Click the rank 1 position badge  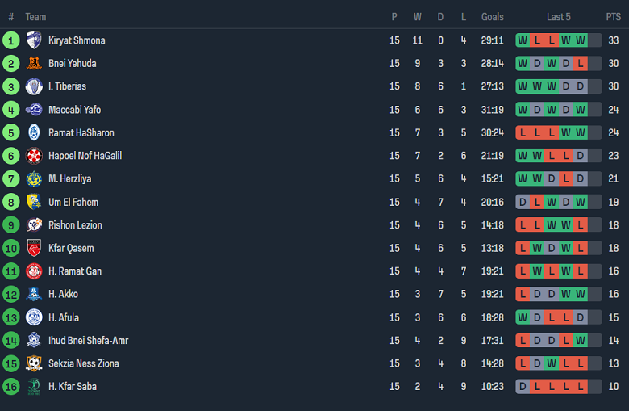pyautogui.click(x=11, y=40)
